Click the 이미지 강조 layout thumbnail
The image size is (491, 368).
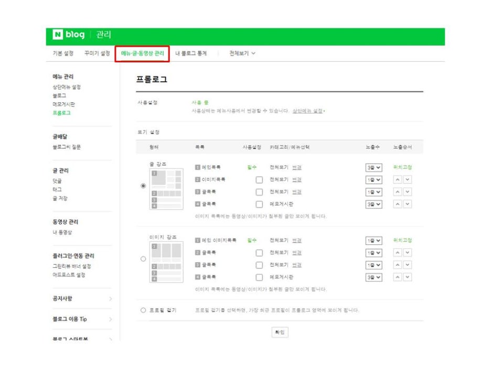166,262
